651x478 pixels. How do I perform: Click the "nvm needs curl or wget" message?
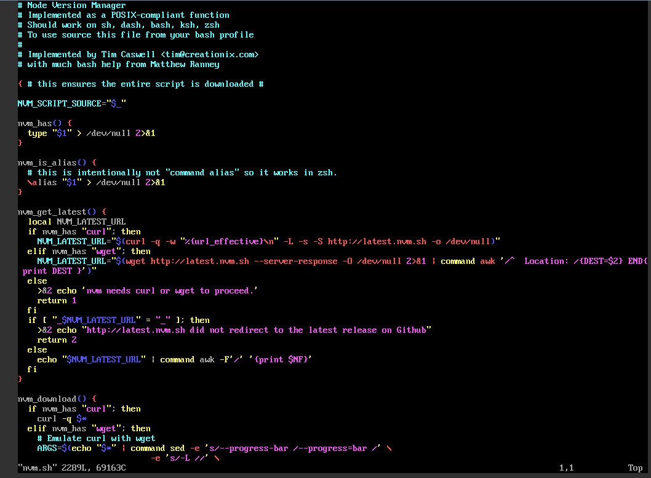(162, 290)
